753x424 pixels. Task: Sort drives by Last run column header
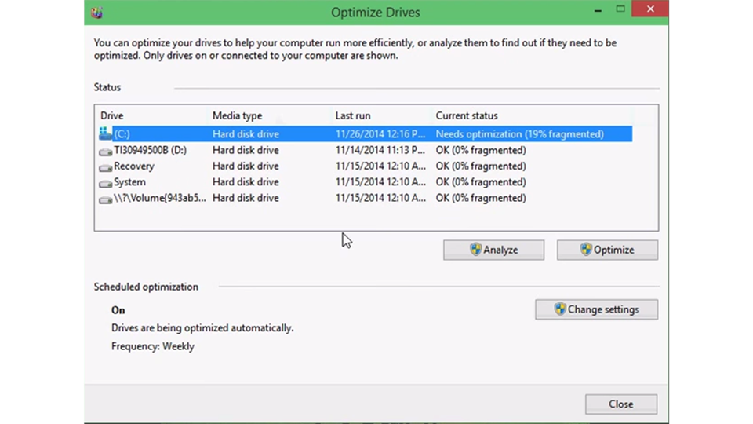[353, 115]
